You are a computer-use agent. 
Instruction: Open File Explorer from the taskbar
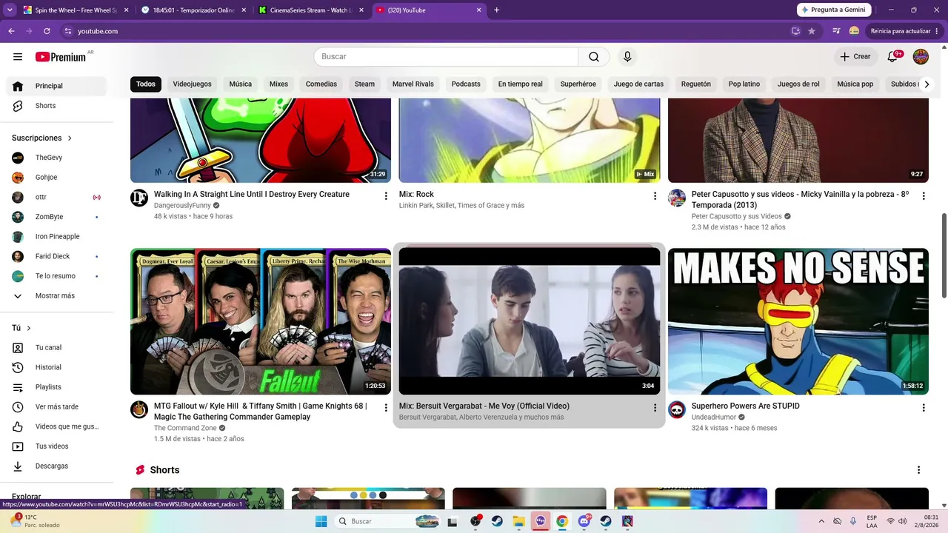click(x=518, y=521)
